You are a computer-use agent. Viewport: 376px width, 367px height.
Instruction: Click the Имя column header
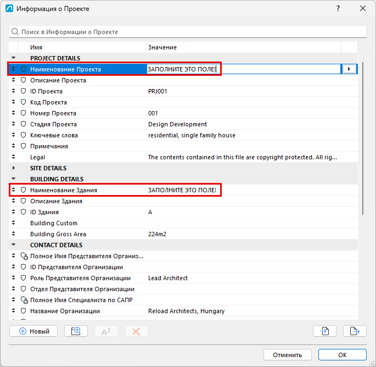tap(88, 47)
